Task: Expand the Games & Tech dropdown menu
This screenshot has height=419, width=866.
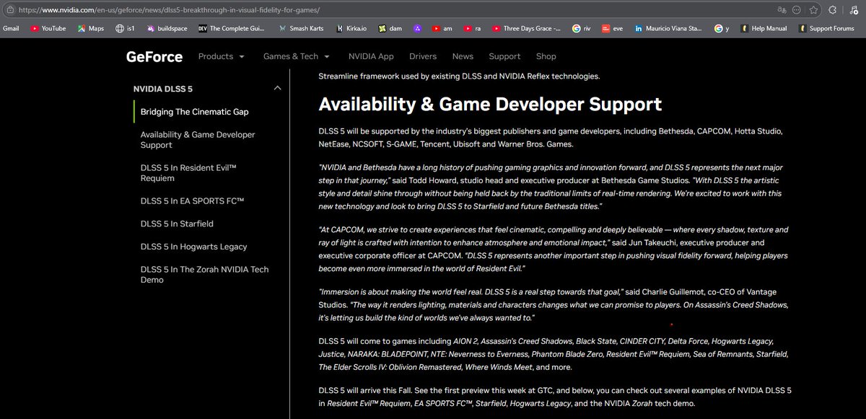Action: coord(296,56)
